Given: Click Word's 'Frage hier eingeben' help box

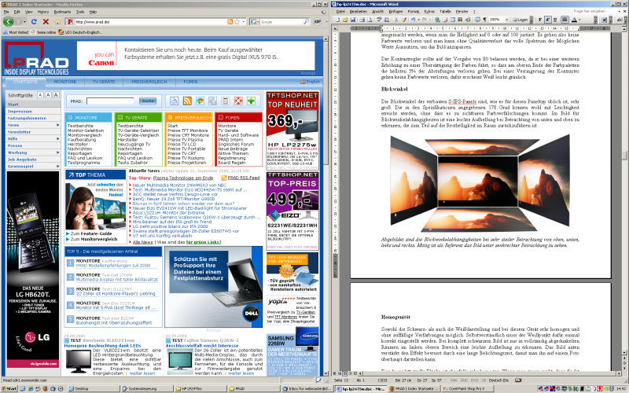Looking at the screenshot, I should (589, 11).
